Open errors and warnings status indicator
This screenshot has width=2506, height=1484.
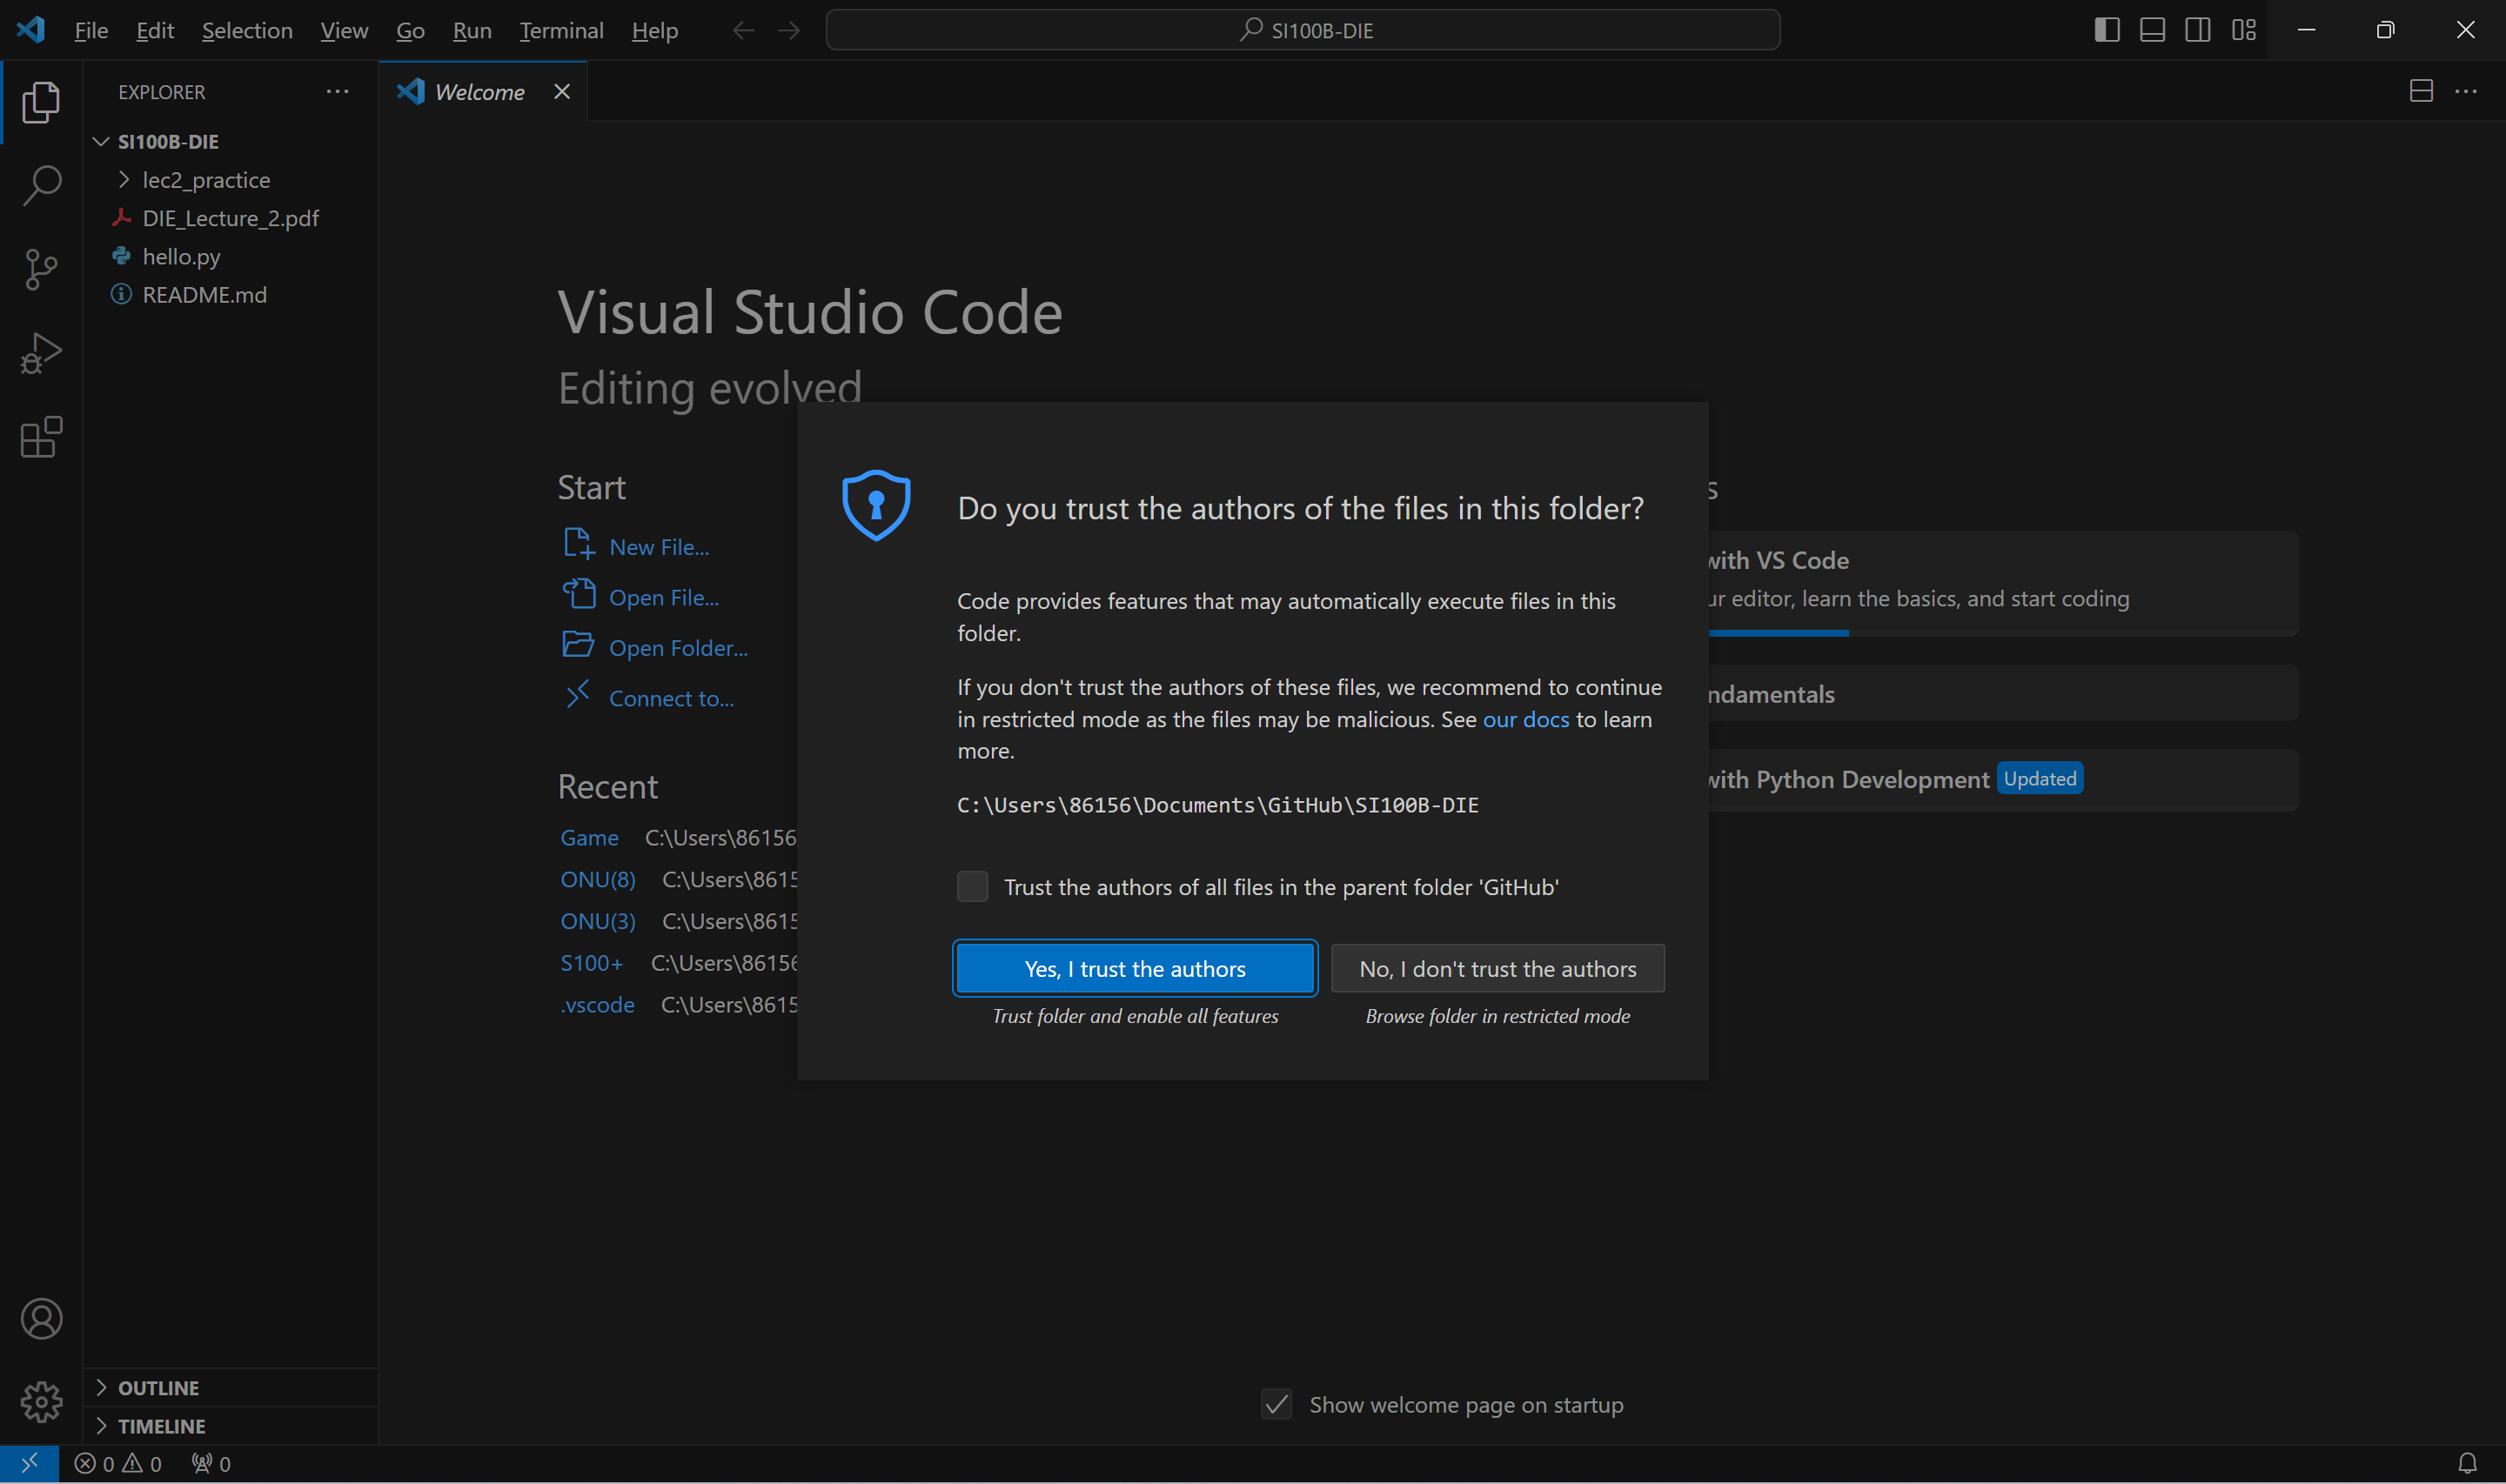pos(118,1464)
